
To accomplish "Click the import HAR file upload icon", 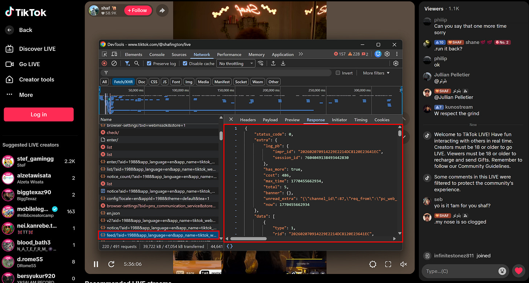I will coord(273,63).
